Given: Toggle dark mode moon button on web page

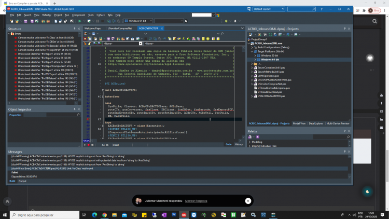Looking at the screenshot, I should pyautogui.click(x=367, y=191).
